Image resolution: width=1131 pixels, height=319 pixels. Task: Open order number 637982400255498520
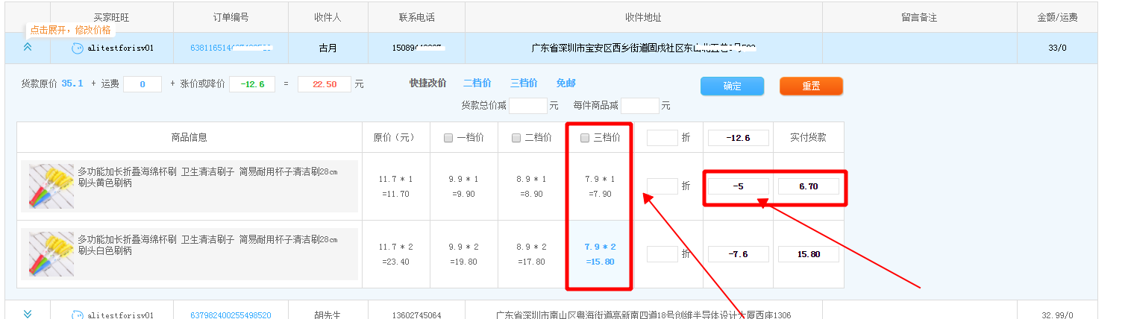231,315
